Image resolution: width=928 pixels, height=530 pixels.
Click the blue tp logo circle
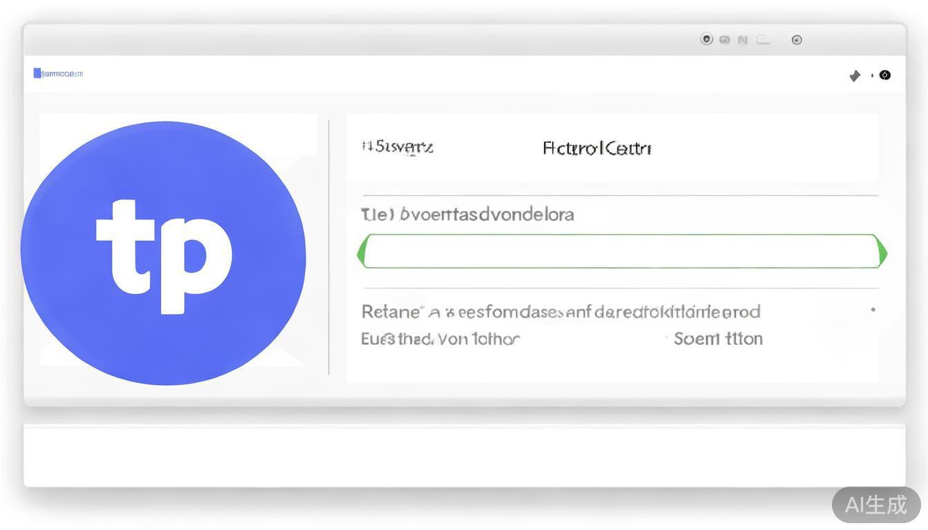point(163,253)
